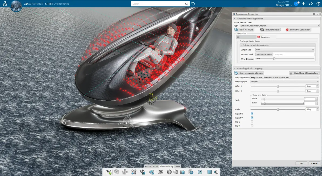Click the Share arrow icon in top bar
Viewport: 322px width, 176px height.
[x=311, y=4]
